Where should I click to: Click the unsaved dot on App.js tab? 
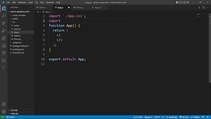(69, 8)
